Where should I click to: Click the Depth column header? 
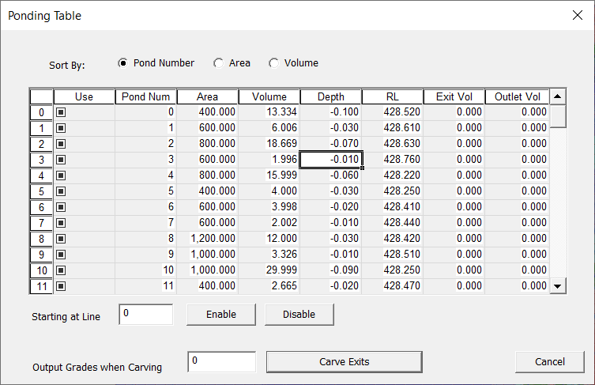click(x=331, y=96)
